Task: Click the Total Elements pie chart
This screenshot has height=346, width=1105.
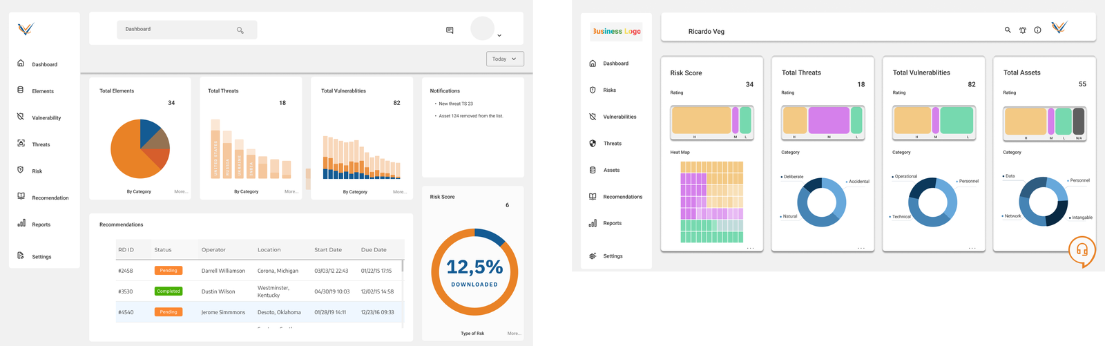Action: (x=140, y=148)
